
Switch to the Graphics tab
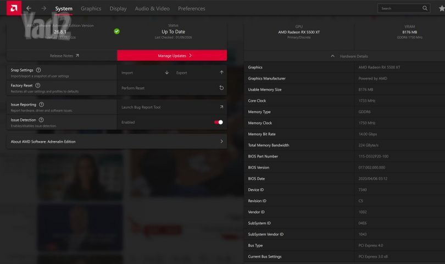tap(91, 9)
